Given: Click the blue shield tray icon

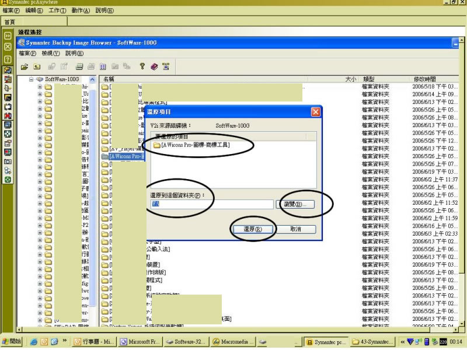Looking at the screenshot, I should (x=410, y=342).
